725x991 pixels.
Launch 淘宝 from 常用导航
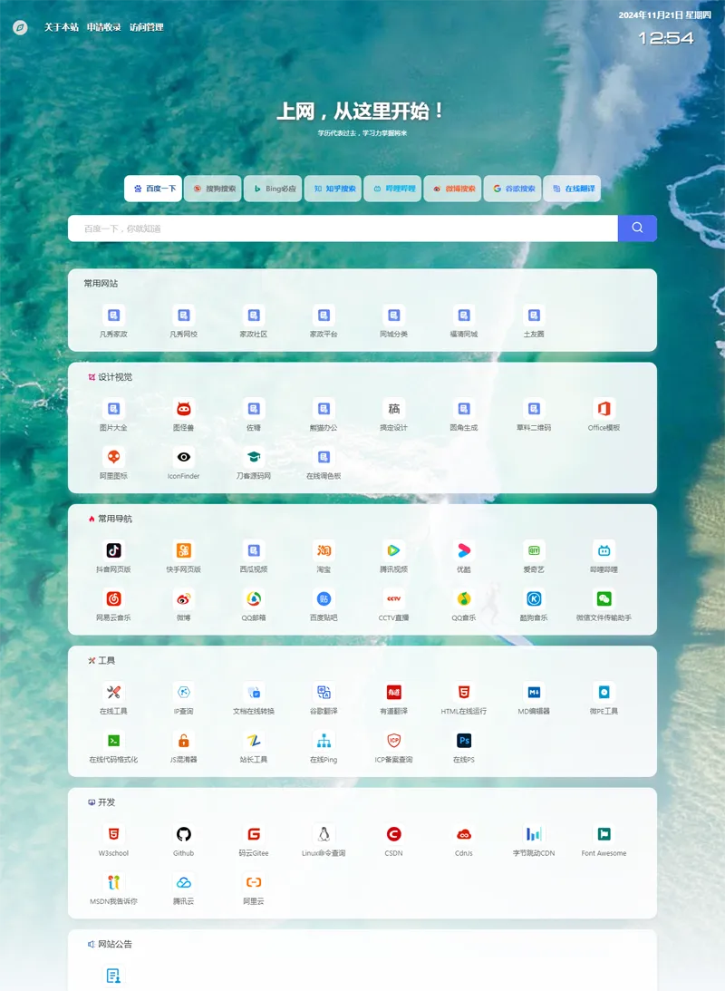(324, 552)
